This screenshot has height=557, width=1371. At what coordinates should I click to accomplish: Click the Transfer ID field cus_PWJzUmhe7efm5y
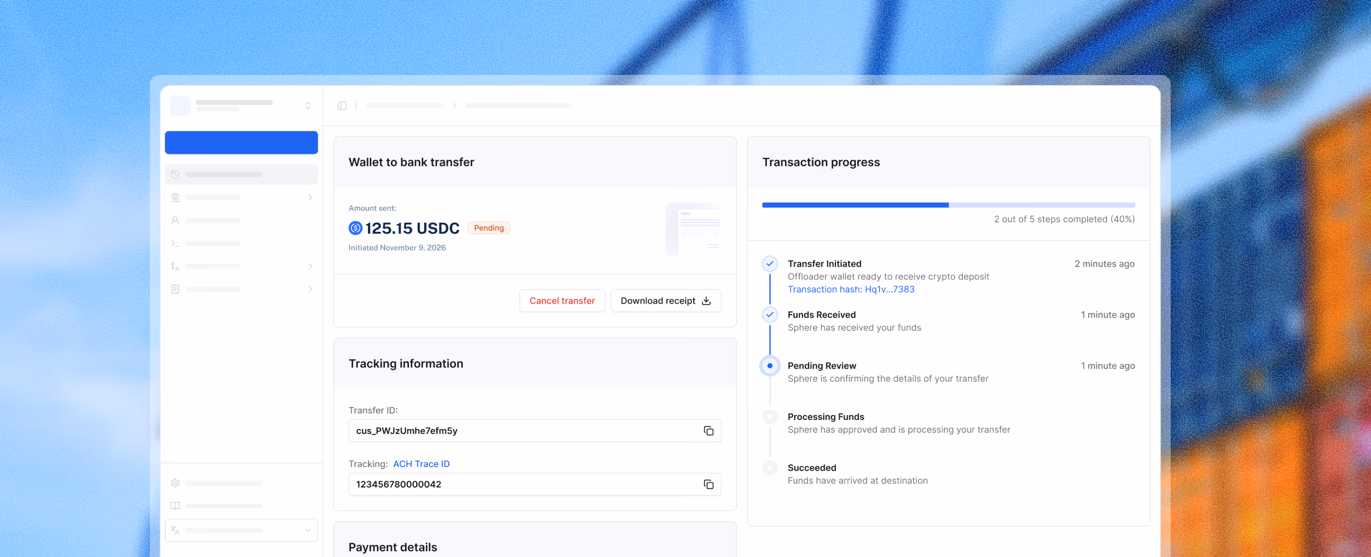coord(534,431)
